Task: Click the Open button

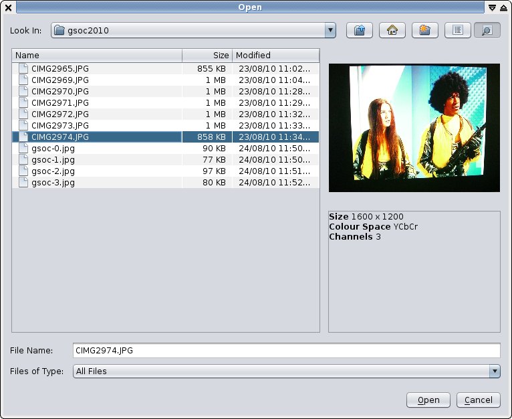Action: pos(428,400)
